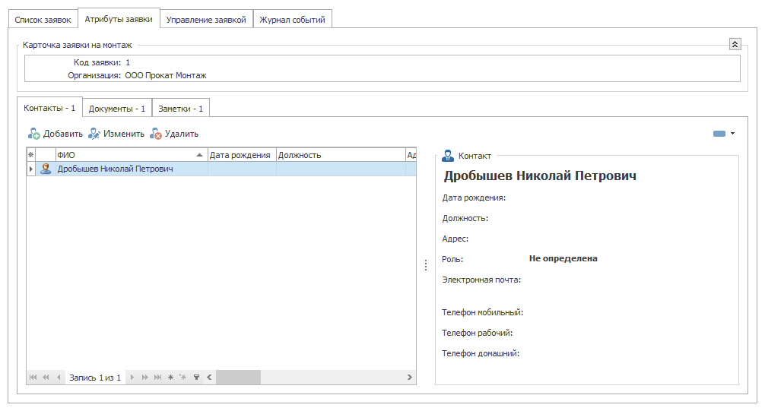Click the set bookmark asterisk in navigator

pyautogui.click(x=170, y=377)
